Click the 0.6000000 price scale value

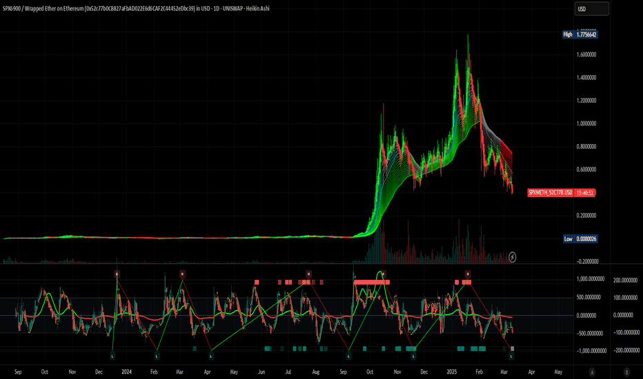pos(586,170)
